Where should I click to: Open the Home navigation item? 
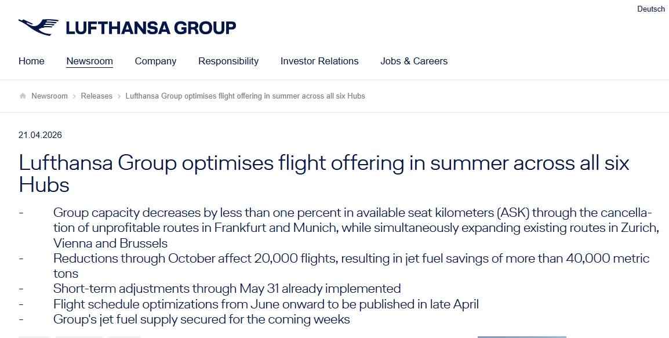click(31, 61)
